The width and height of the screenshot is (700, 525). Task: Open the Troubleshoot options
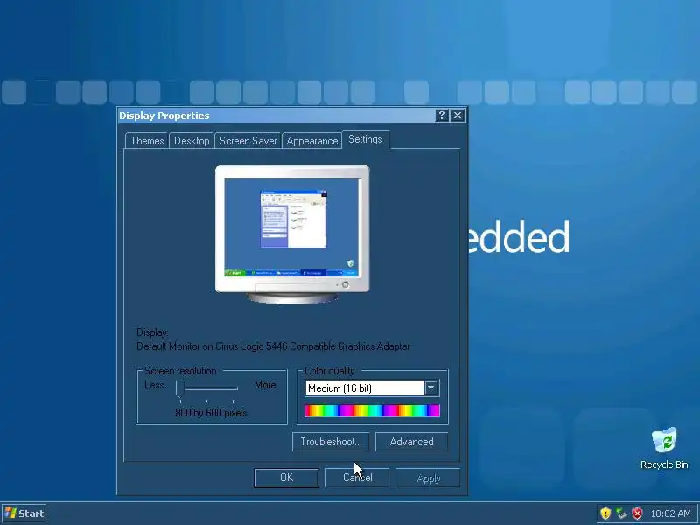coord(331,442)
